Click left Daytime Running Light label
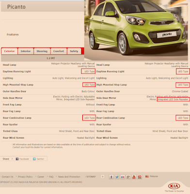 tap(17, 71)
